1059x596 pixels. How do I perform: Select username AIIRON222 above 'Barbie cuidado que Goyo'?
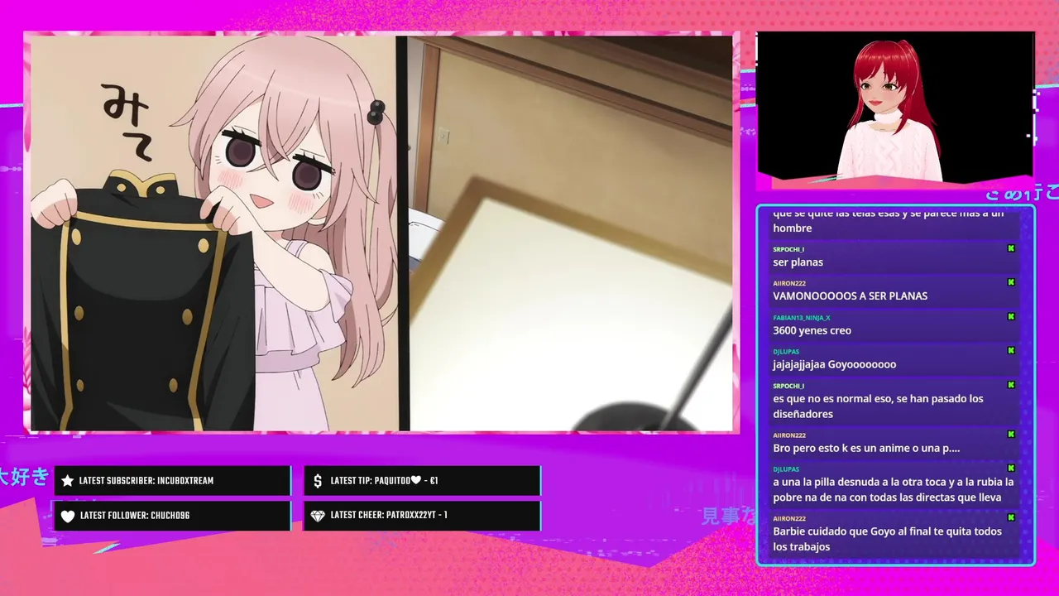[x=789, y=519]
